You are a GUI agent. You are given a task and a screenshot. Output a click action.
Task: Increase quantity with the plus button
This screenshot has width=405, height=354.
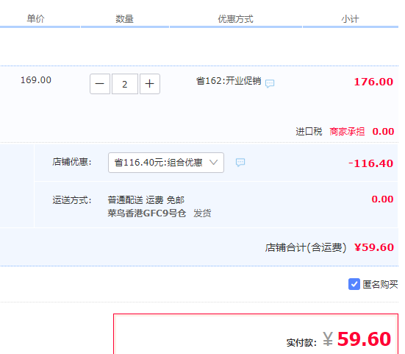pyautogui.click(x=150, y=84)
